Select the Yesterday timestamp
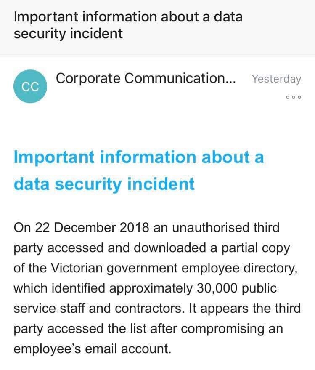The height and width of the screenshot is (370, 315). (x=276, y=79)
